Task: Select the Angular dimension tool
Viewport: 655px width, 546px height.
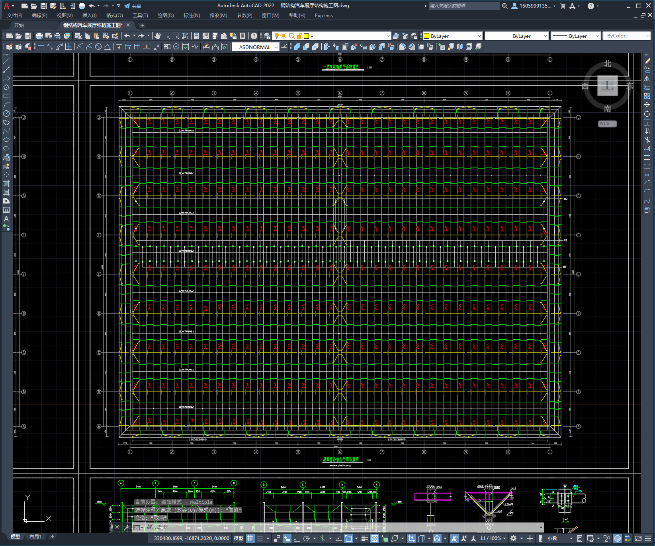Action: 107,47
